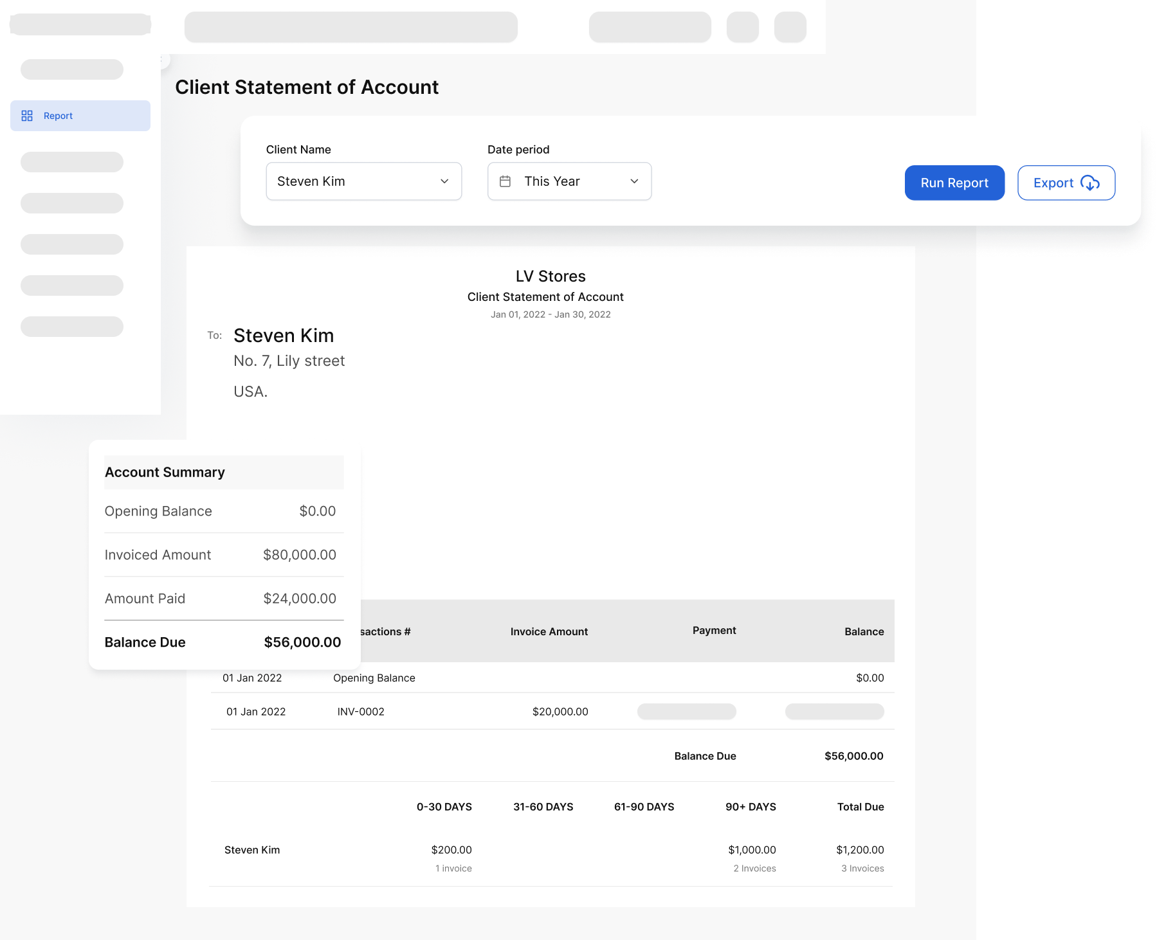The height and width of the screenshot is (940, 1157).
Task: Click the Balance Due $56,000.00 summary row
Action: (223, 642)
